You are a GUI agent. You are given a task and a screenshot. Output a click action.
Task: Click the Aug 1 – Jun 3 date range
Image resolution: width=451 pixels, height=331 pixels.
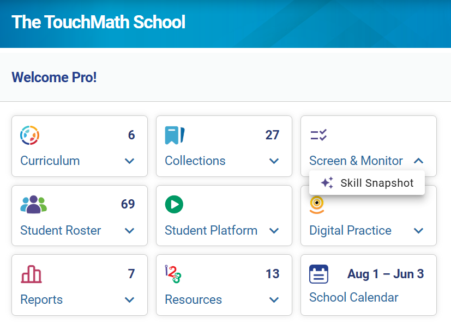click(x=386, y=274)
